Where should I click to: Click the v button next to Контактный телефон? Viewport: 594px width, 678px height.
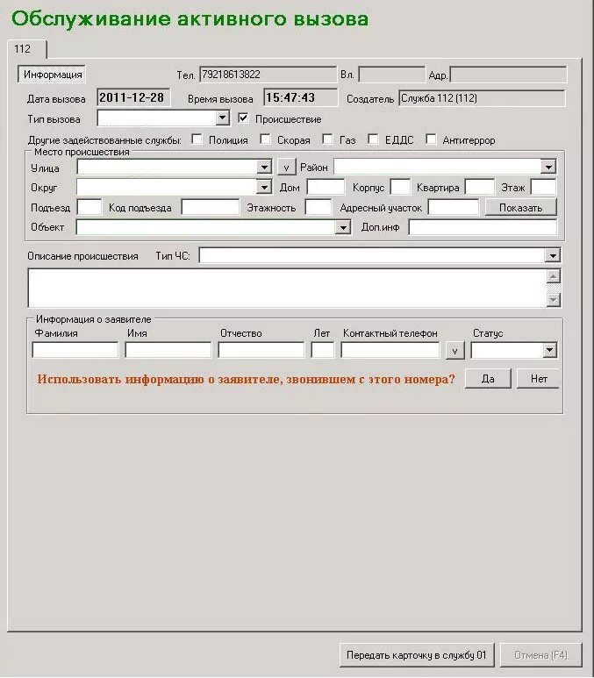[x=455, y=351]
